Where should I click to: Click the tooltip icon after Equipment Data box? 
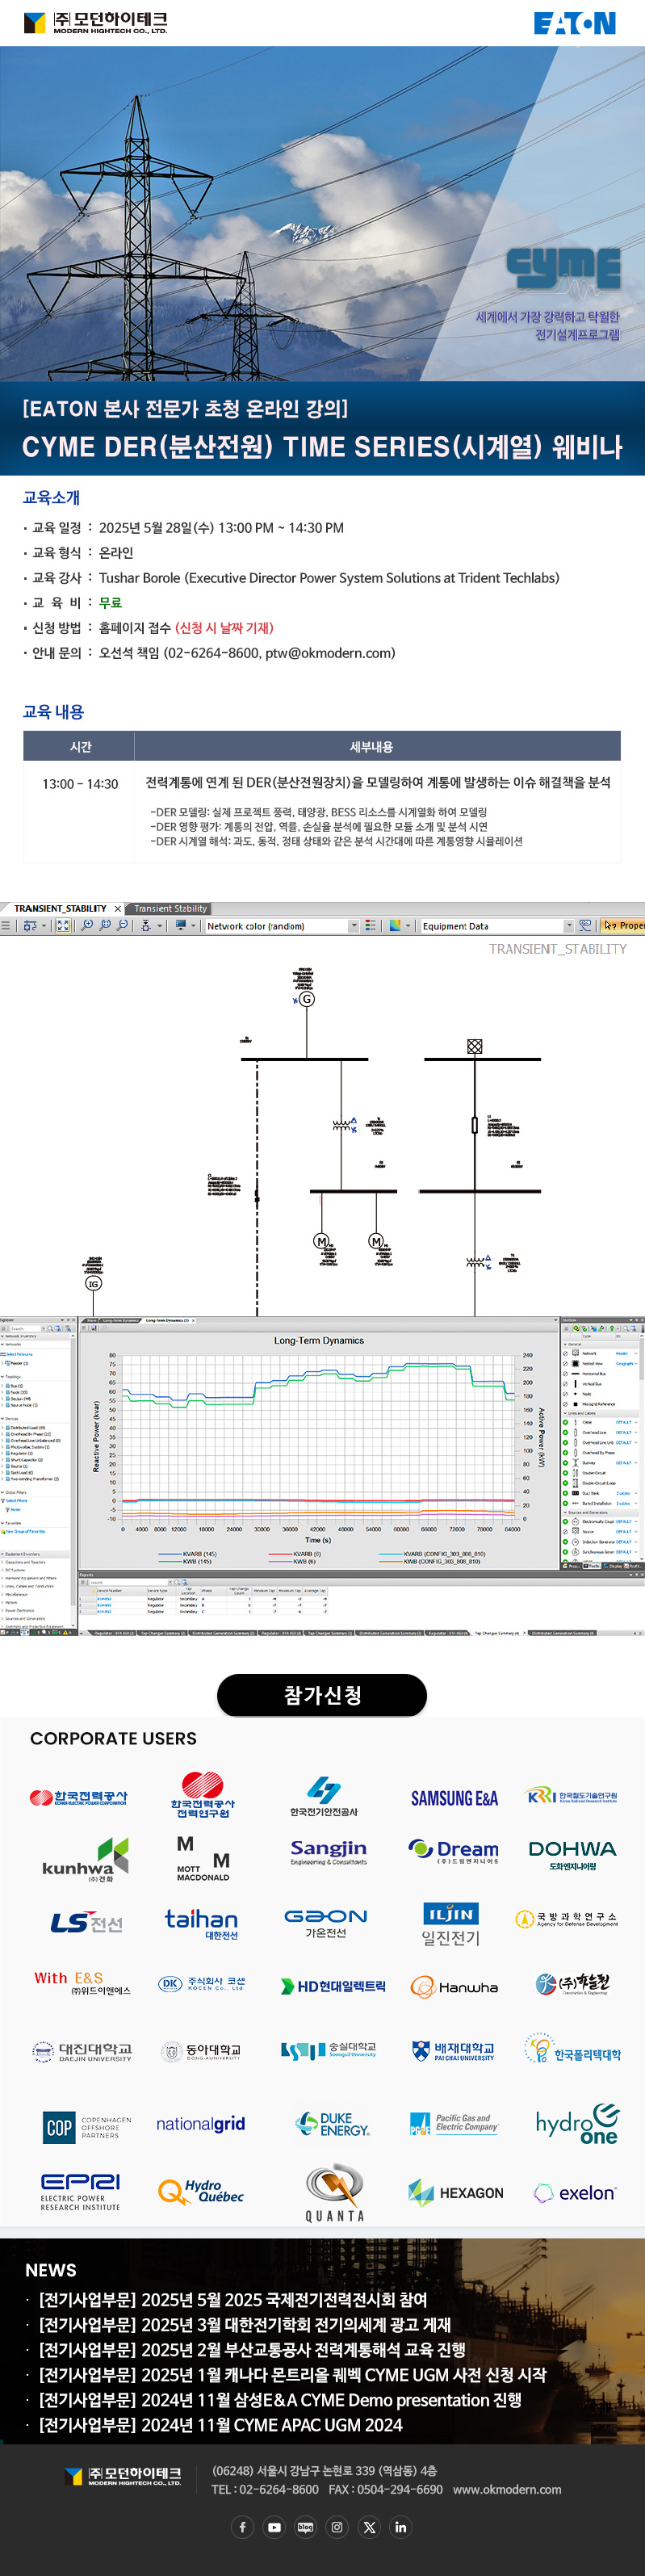(x=585, y=926)
